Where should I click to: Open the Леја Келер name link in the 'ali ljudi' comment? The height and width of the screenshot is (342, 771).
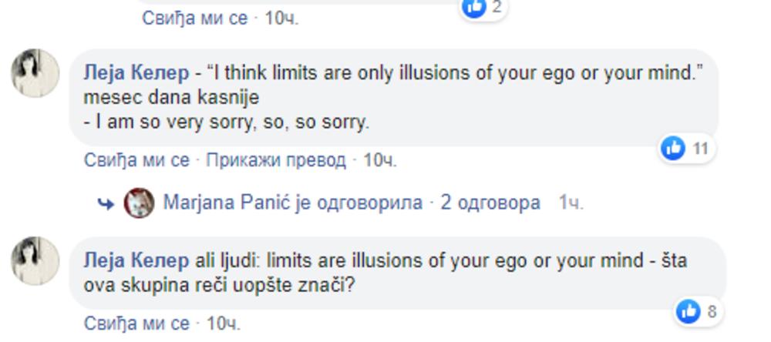tap(135, 260)
